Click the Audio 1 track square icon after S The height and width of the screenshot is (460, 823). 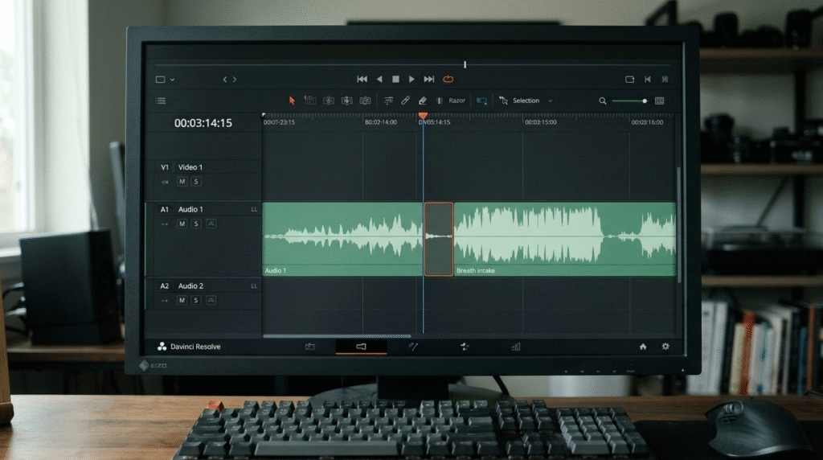point(211,224)
